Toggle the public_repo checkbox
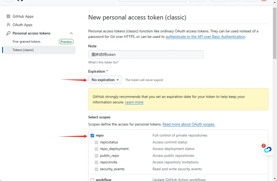This screenshot has height=181, width=277. [96, 156]
